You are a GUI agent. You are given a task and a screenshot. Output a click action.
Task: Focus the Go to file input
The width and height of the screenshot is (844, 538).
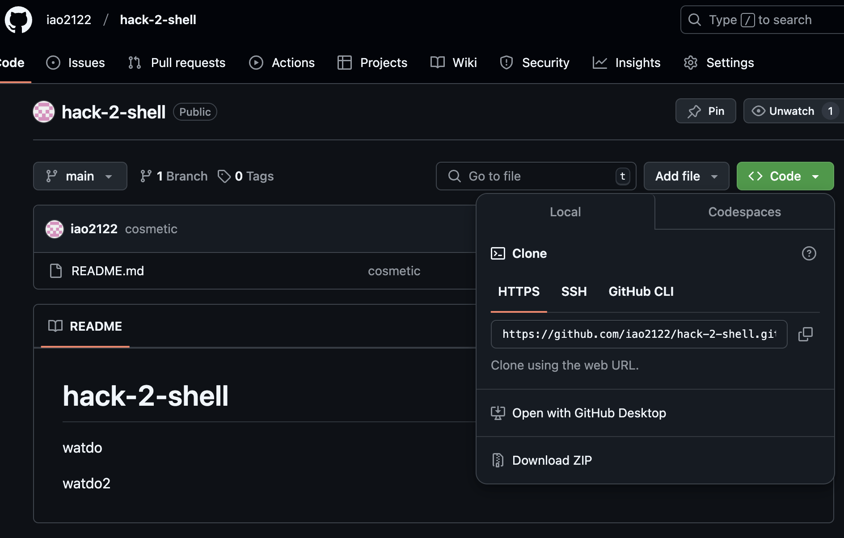(x=536, y=176)
